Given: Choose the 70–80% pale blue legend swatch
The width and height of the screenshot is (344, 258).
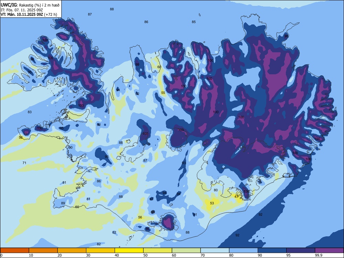Looking at the screenshot, I should (x=215, y=250).
